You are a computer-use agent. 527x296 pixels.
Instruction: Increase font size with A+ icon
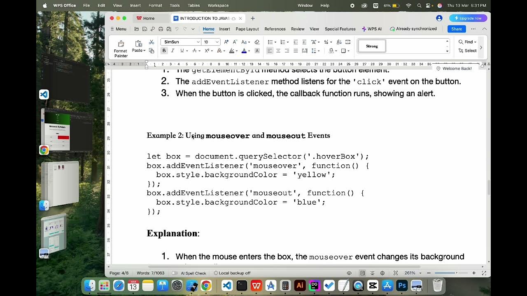pos(226,42)
